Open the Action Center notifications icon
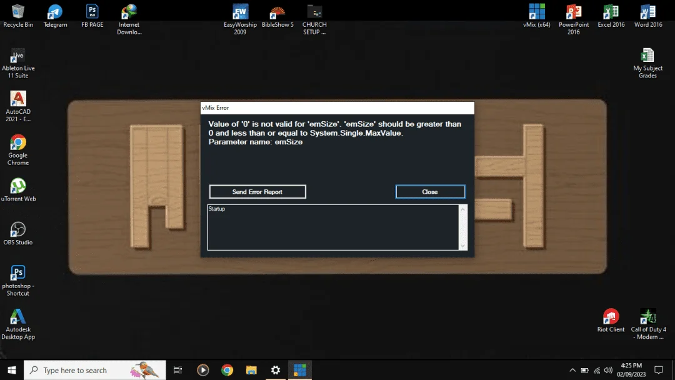 coord(659,370)
